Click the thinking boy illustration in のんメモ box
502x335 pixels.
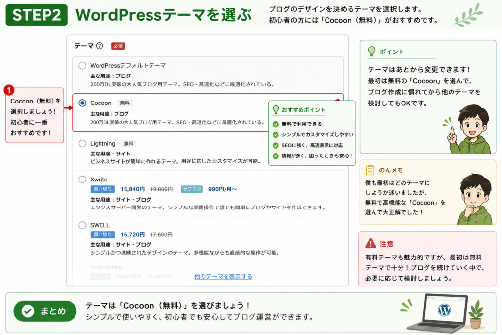pyautogui.click(x=476, y=199)
